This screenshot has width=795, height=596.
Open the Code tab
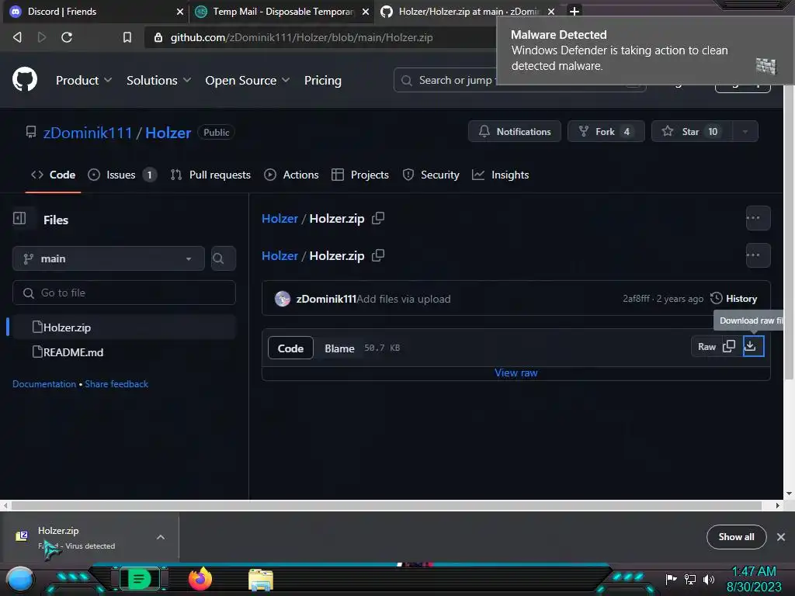54,175
